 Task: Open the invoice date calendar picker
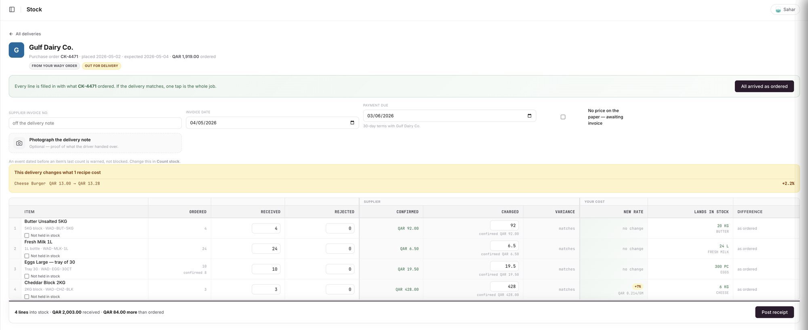coord(352,123)
